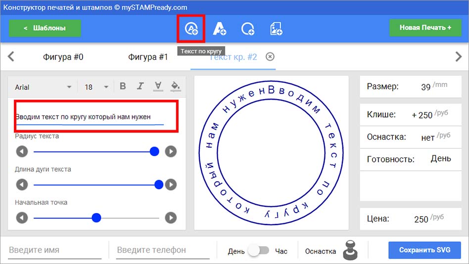Focus the 'Введите телефон' input field

click(x=163, y=250)
